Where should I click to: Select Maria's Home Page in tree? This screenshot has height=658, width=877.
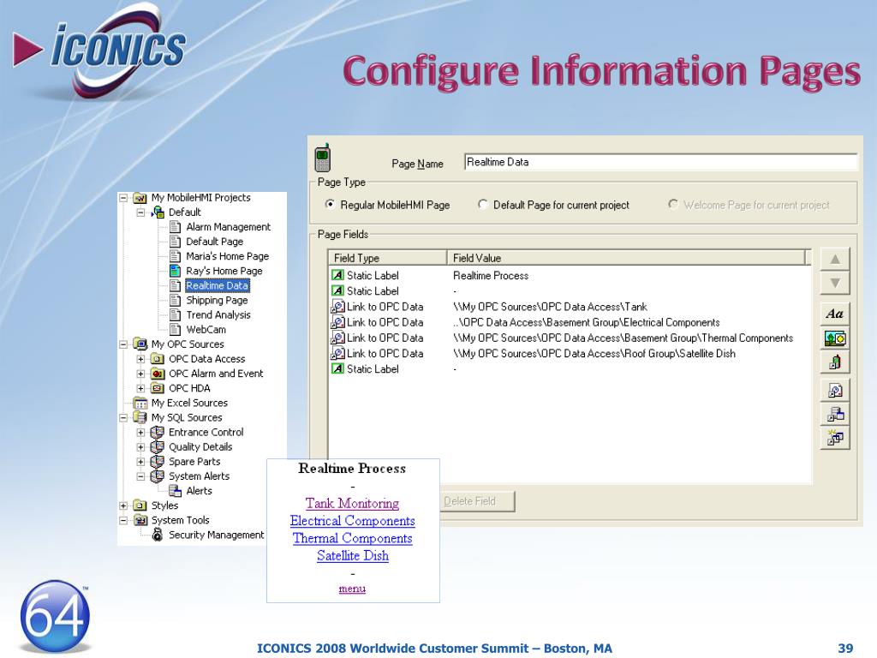click(x=227, y=256)
